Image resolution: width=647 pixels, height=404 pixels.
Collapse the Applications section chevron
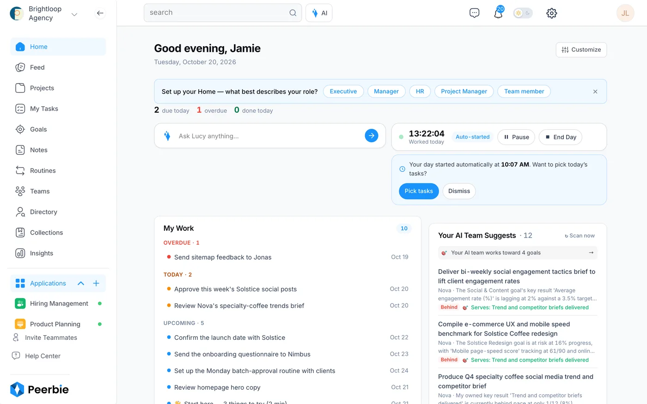(x=81, y=283)
